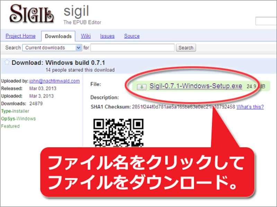Open the Source tab
Viewport: 277px width, 207px height.
click(x=132, y=36)
